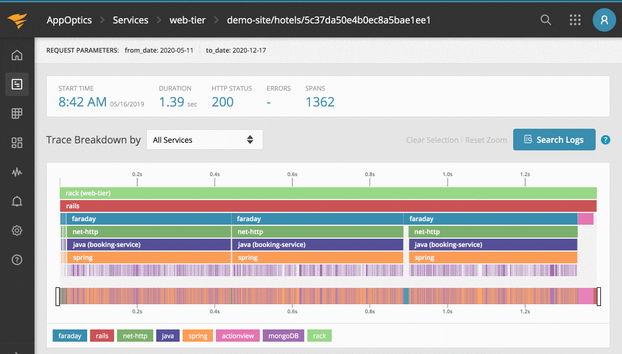Toggle the spring legend chip

click(x=198, y=336)
